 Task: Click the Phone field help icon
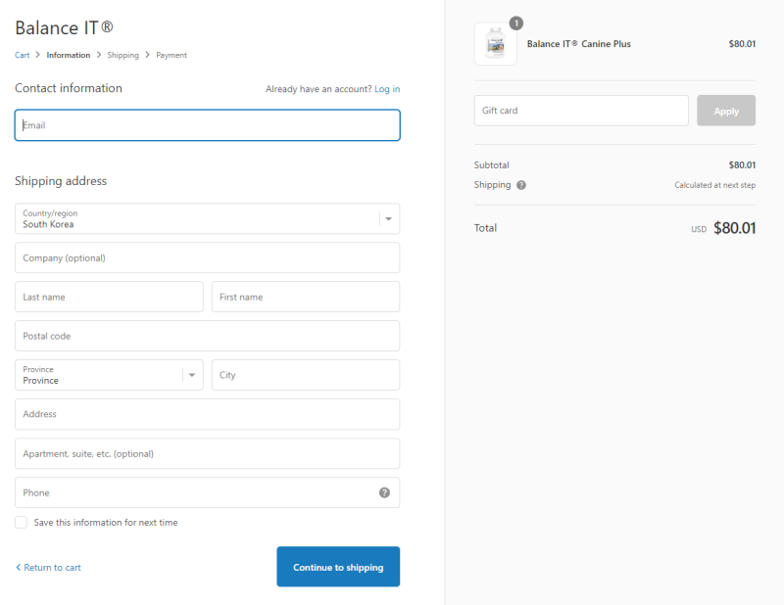pyautogui.click(x=384, y=492)
